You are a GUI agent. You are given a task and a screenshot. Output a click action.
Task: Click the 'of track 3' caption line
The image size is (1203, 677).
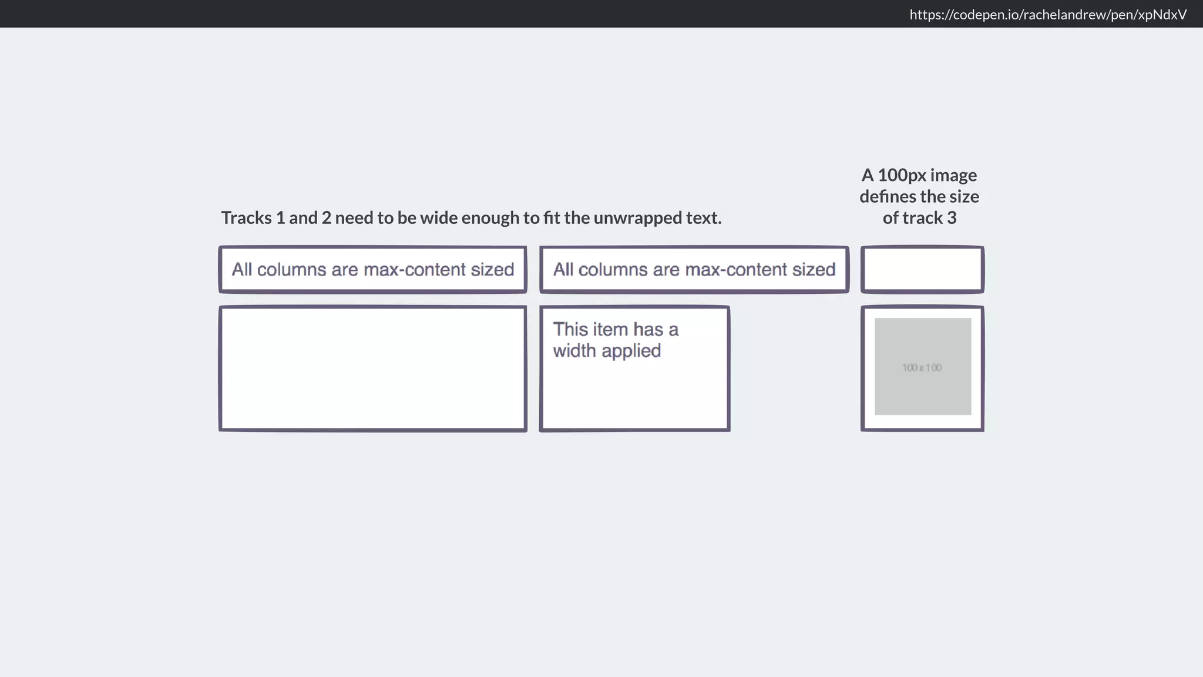point(919,218)
